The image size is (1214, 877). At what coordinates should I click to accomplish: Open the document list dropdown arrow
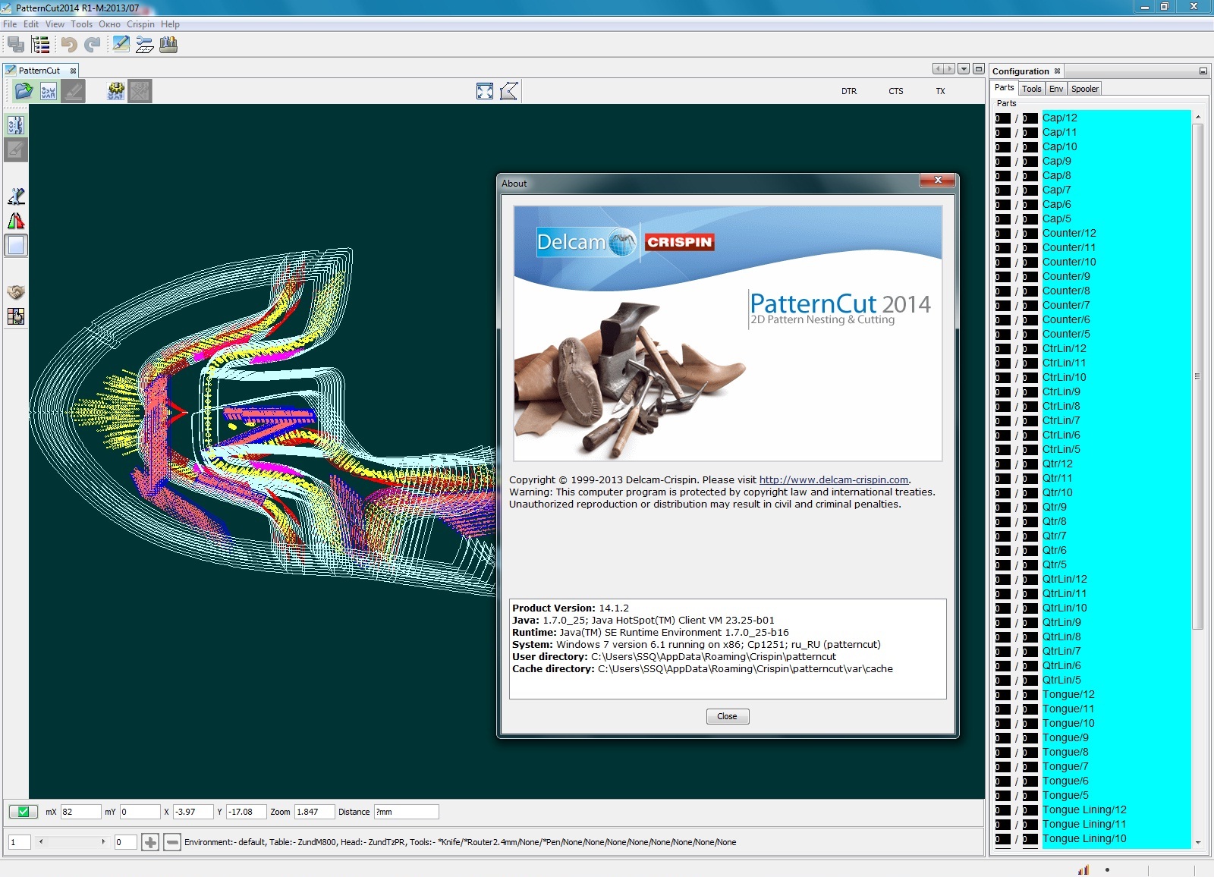[964, 68]
